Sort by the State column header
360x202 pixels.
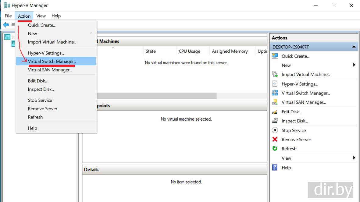point(160,51)
